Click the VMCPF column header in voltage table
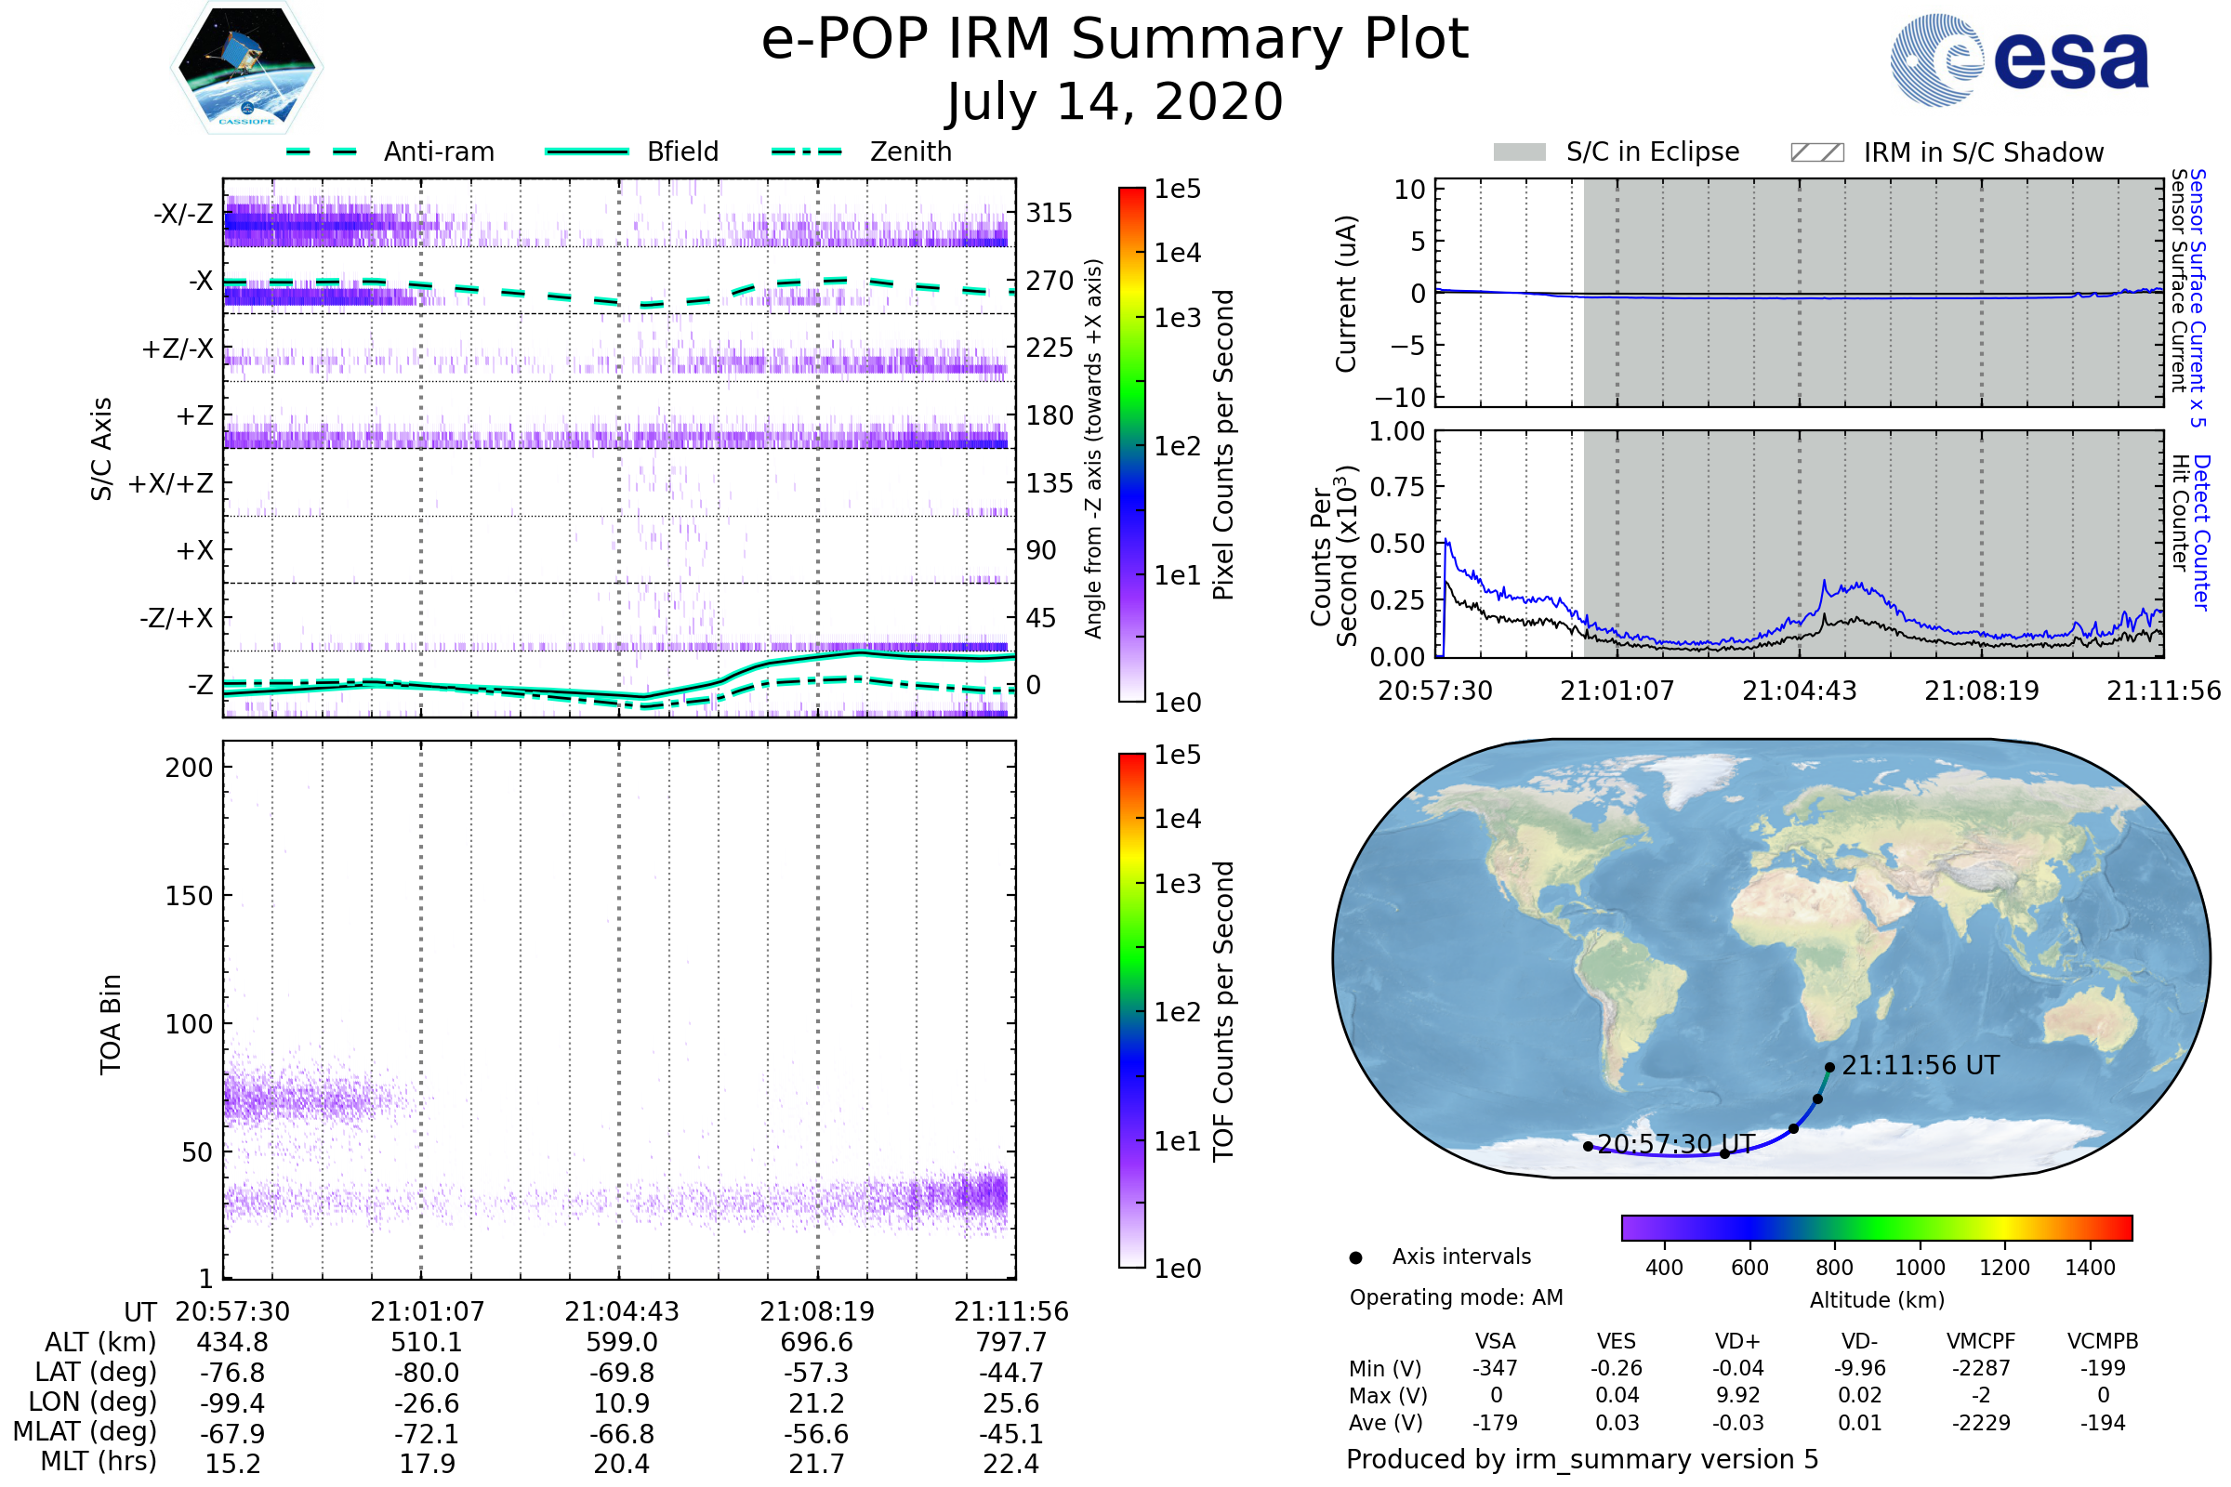Viewport: 2231px width, 1487px height. 1981,1342
